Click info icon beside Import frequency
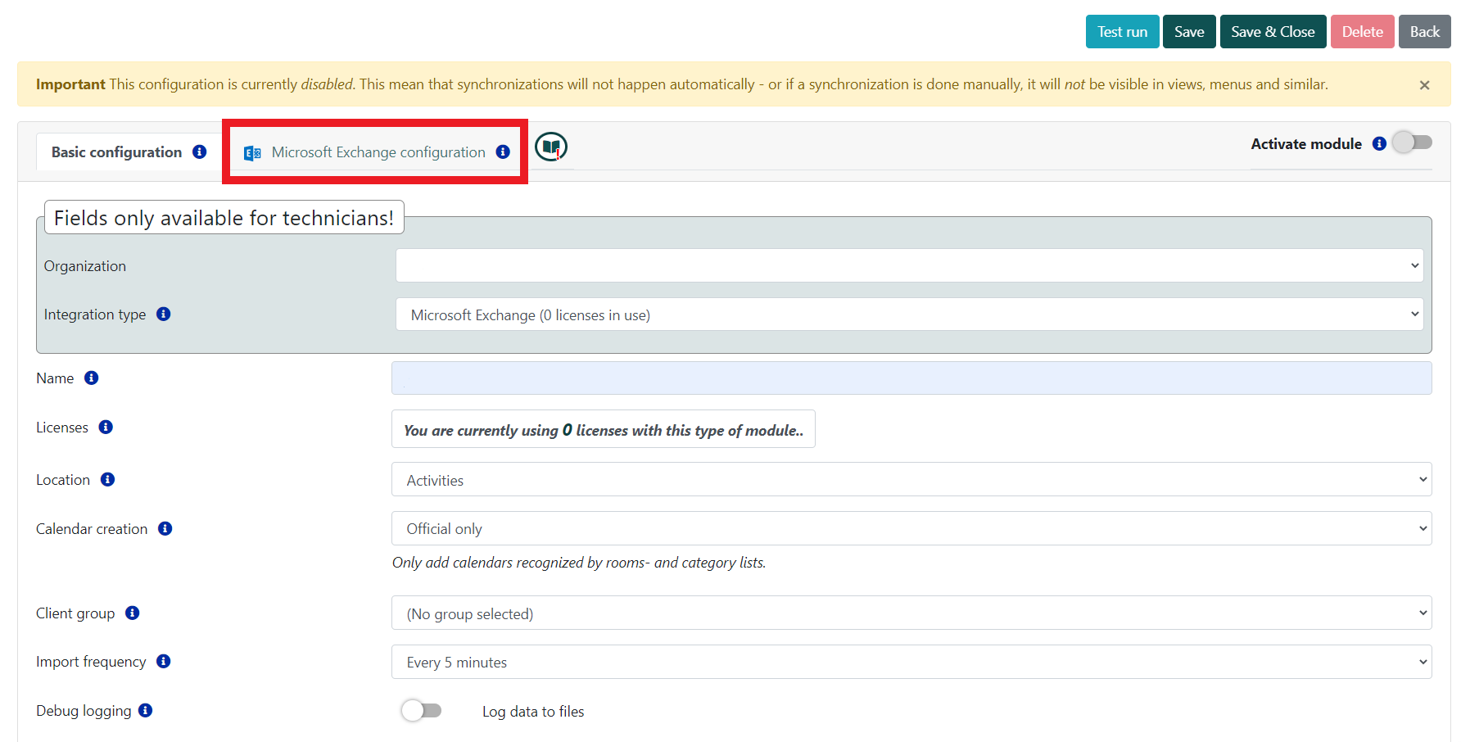1461x742 pixels. (x=163, y=661)
